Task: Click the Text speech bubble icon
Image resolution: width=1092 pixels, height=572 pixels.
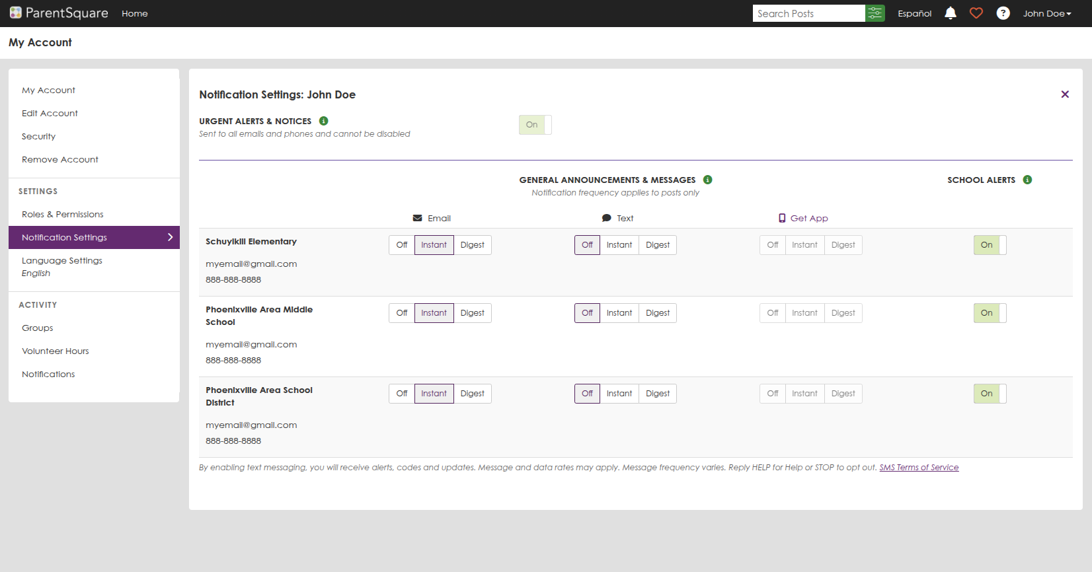Action: [606, 218]
